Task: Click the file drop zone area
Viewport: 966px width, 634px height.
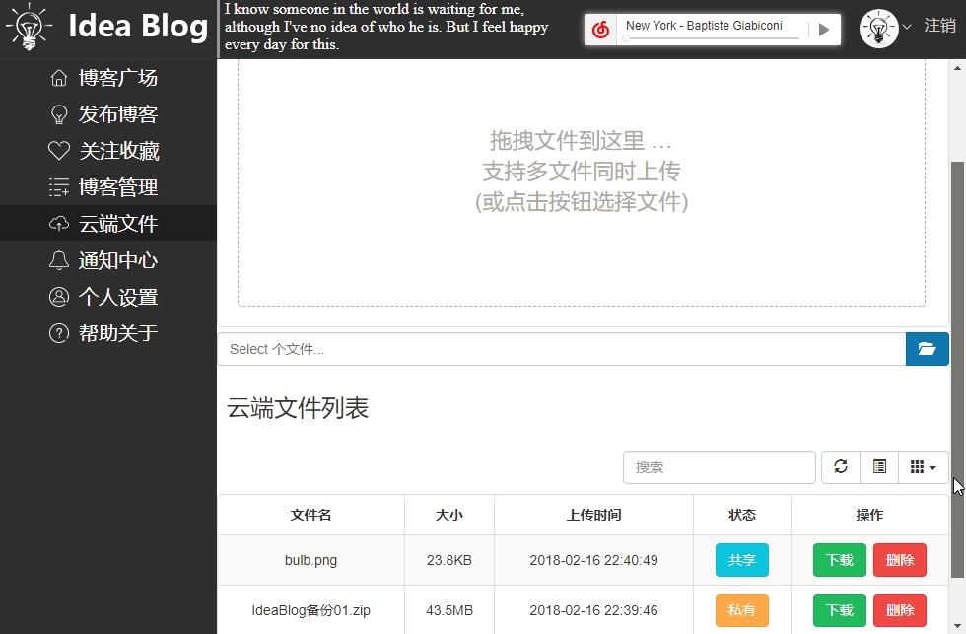Action: pyautogui.click(x=581, y=182)
